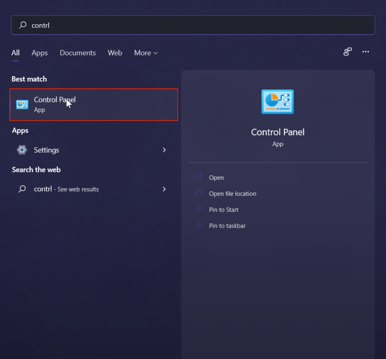Click Open file location action
Viewport: 386px width, 359px height.
click(x=233, y=194)
